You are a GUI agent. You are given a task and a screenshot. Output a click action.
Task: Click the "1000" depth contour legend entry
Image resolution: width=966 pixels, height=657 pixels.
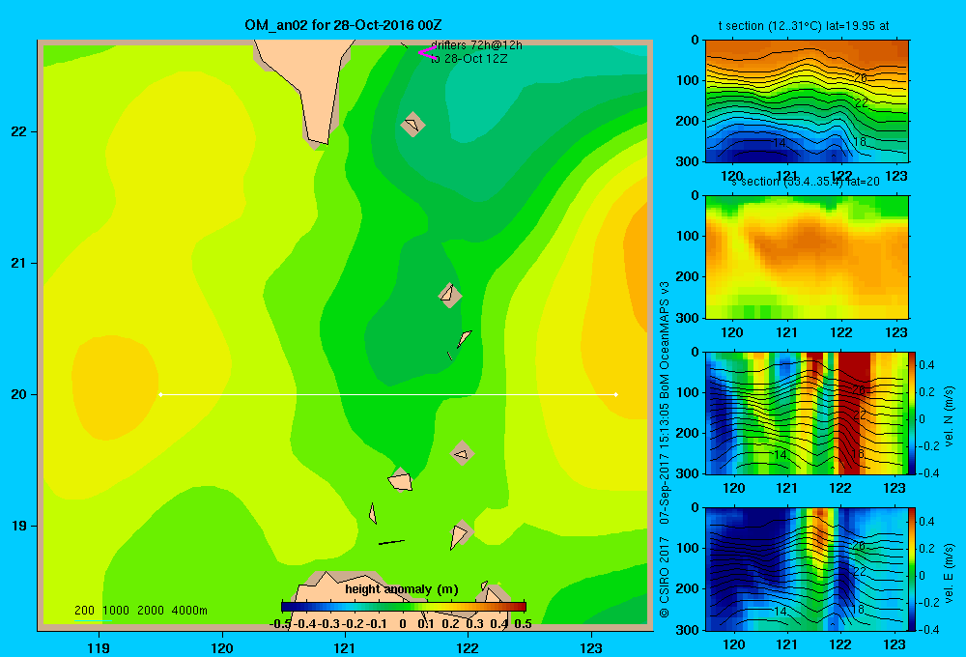pos(115,611)
